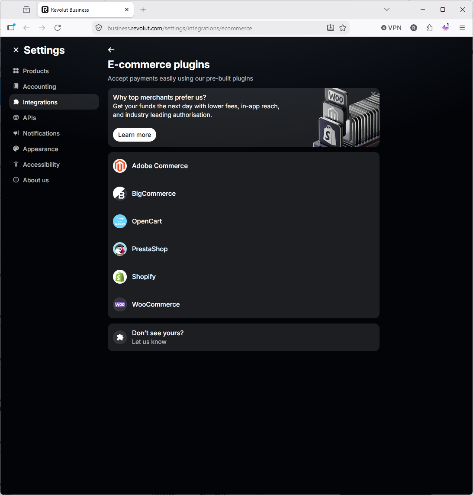This screenshot has width=473, height=495.
Task: Click the Accessibility figure icon
Action: tap(16, 164)
